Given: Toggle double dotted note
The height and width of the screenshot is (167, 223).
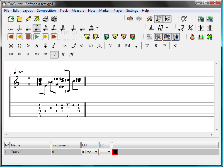Looking at the screenshot, I should [x=82, y=28].
